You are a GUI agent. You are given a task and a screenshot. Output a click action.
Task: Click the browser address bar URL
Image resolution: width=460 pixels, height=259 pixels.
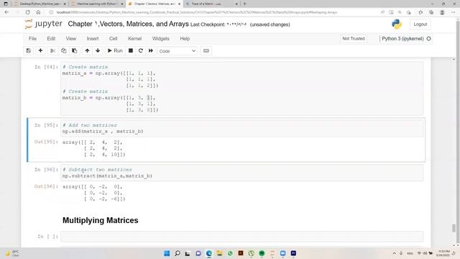[x=196, y=12]
